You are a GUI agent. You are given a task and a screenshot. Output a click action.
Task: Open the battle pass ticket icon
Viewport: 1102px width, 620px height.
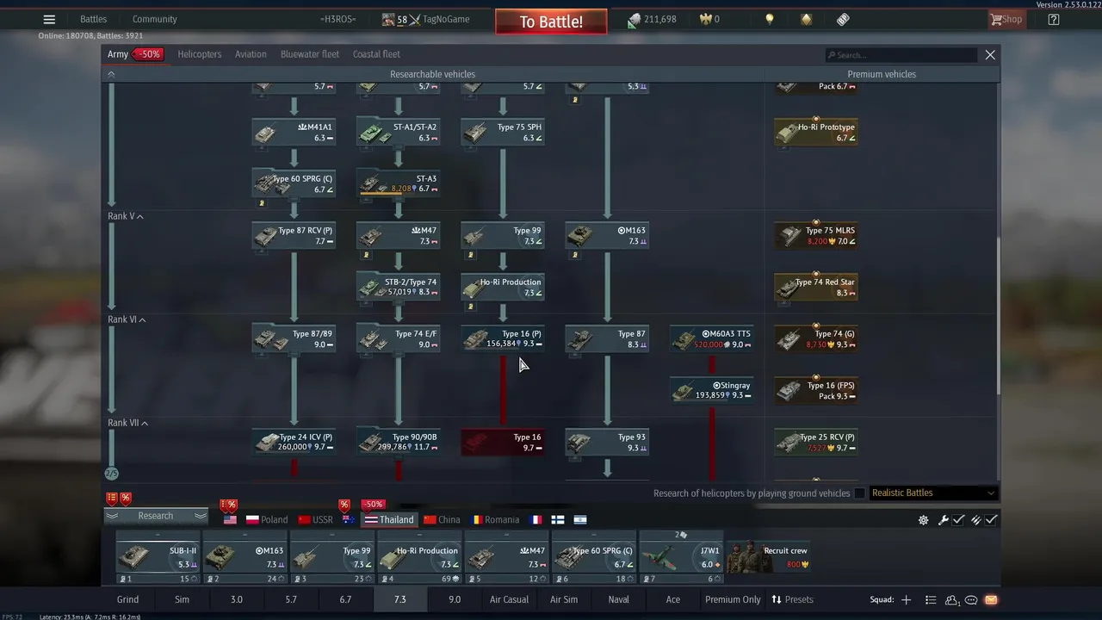843,20
